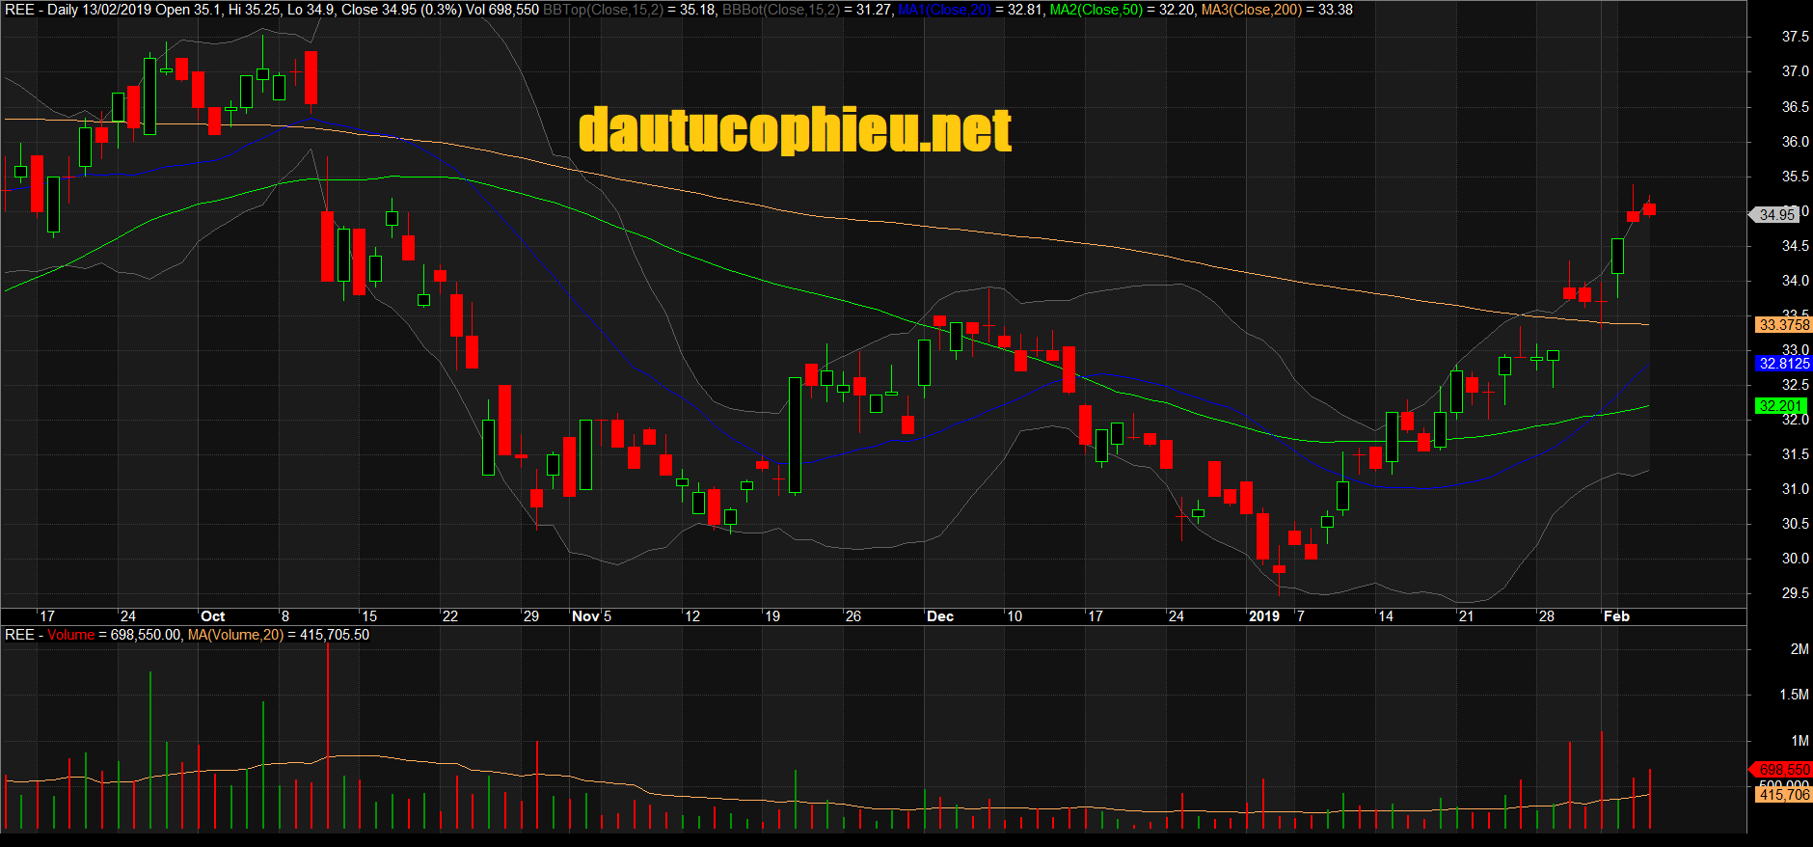This screenshot has width=1813, height=847.
Task: Click the green 32.201 MA50 value label
Action: tap(1780, 406)
